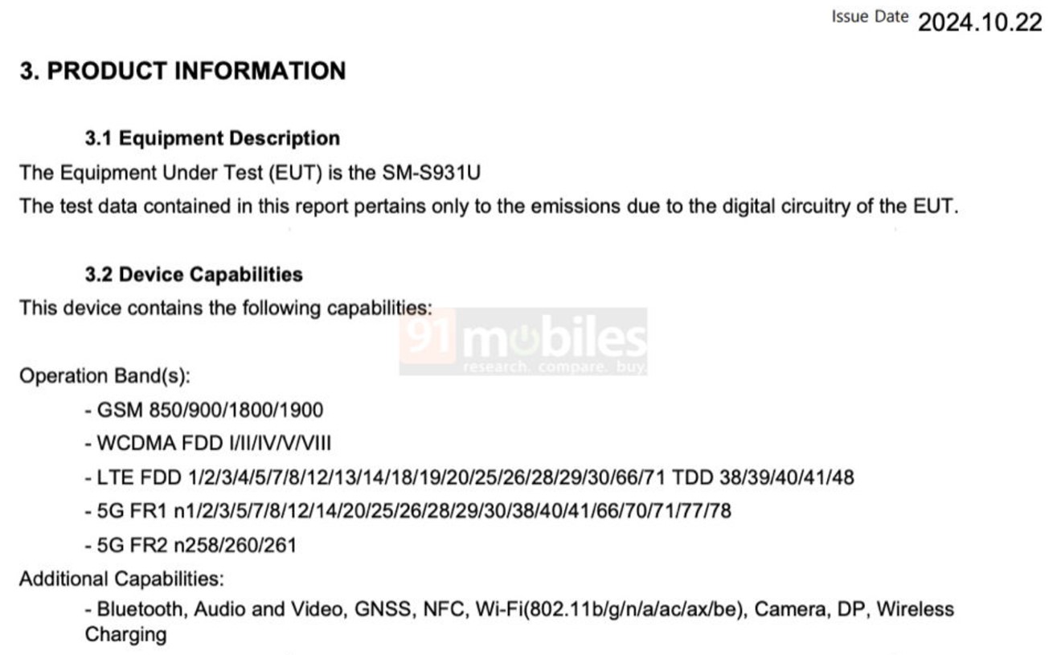Click the 91mobiles watermark logo

[522, 342]
